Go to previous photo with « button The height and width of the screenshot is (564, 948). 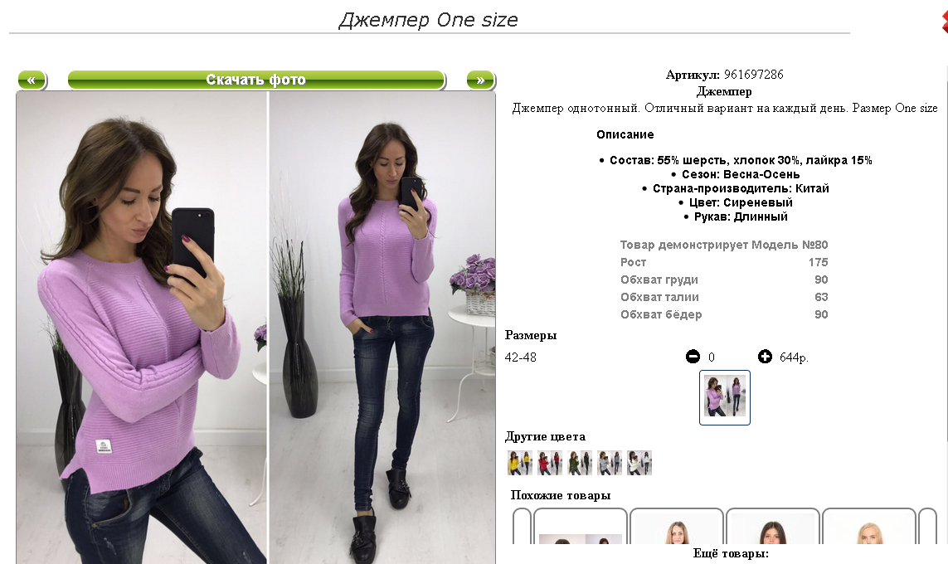tap(32, 80)
